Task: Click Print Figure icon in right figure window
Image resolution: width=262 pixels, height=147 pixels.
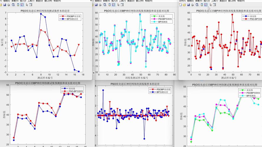Action: pos(192,5)
